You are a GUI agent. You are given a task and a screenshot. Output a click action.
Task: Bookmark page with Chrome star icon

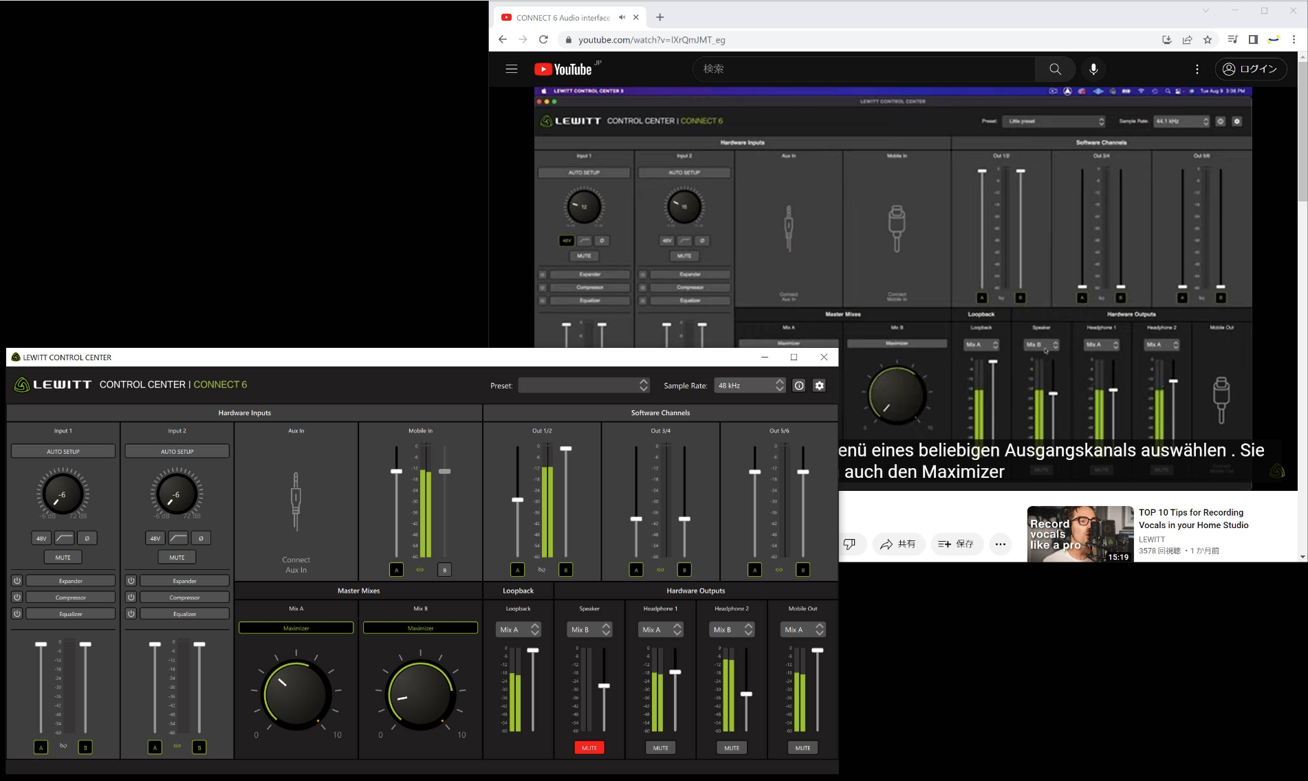click(1208, 40)
